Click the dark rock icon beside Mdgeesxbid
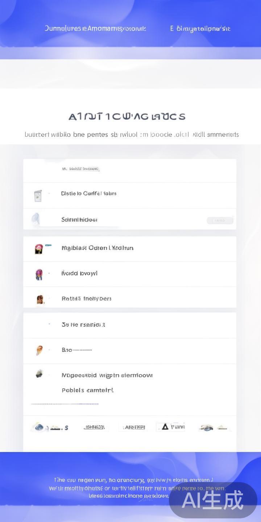 click(x=39, y=374)
